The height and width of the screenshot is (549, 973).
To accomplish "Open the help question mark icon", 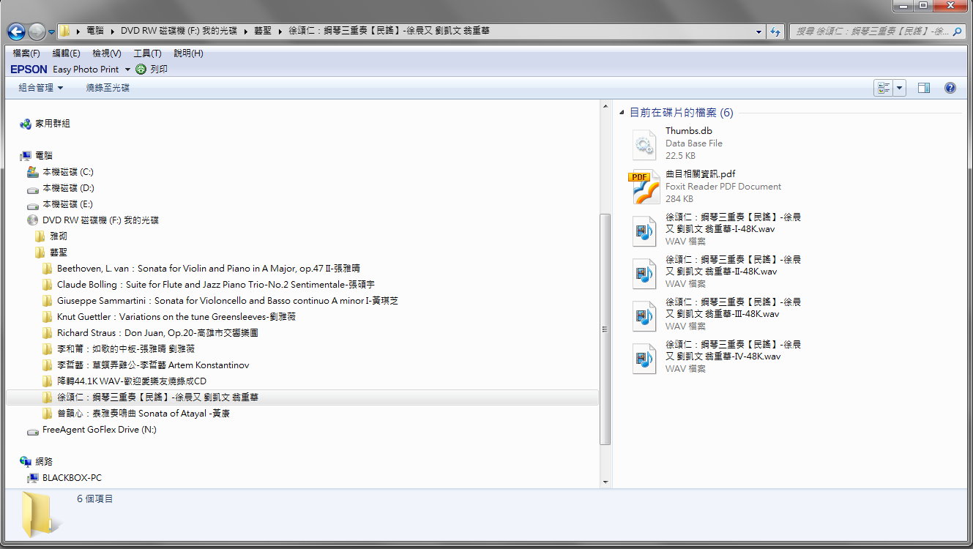I will 950,88.
